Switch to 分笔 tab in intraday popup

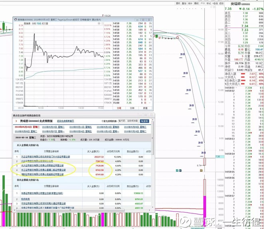click(x=119, y=108)
